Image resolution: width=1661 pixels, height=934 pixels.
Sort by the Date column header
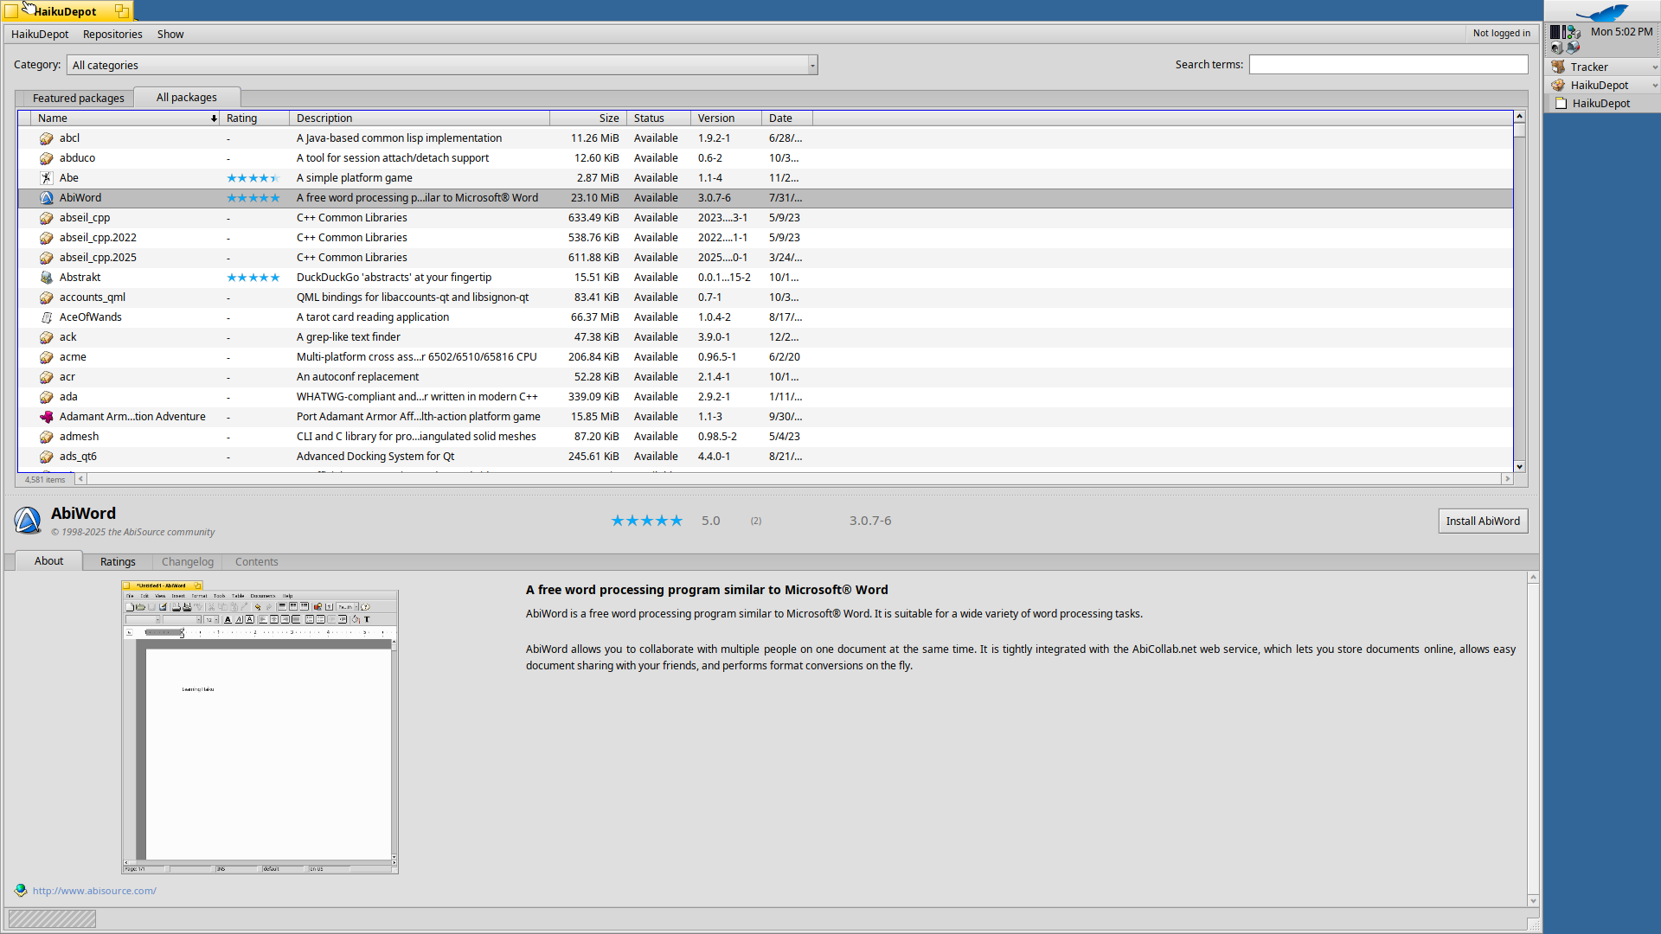click(x=787, y=118)
